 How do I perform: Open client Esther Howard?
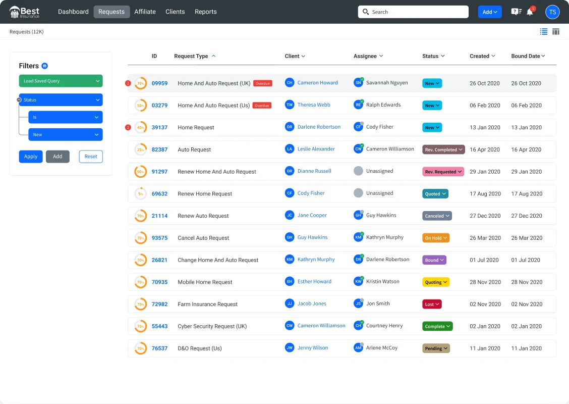314,281
